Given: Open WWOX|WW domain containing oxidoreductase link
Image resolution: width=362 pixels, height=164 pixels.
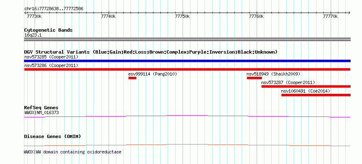Looking at the screenshot, I should [x=72, y=152].
